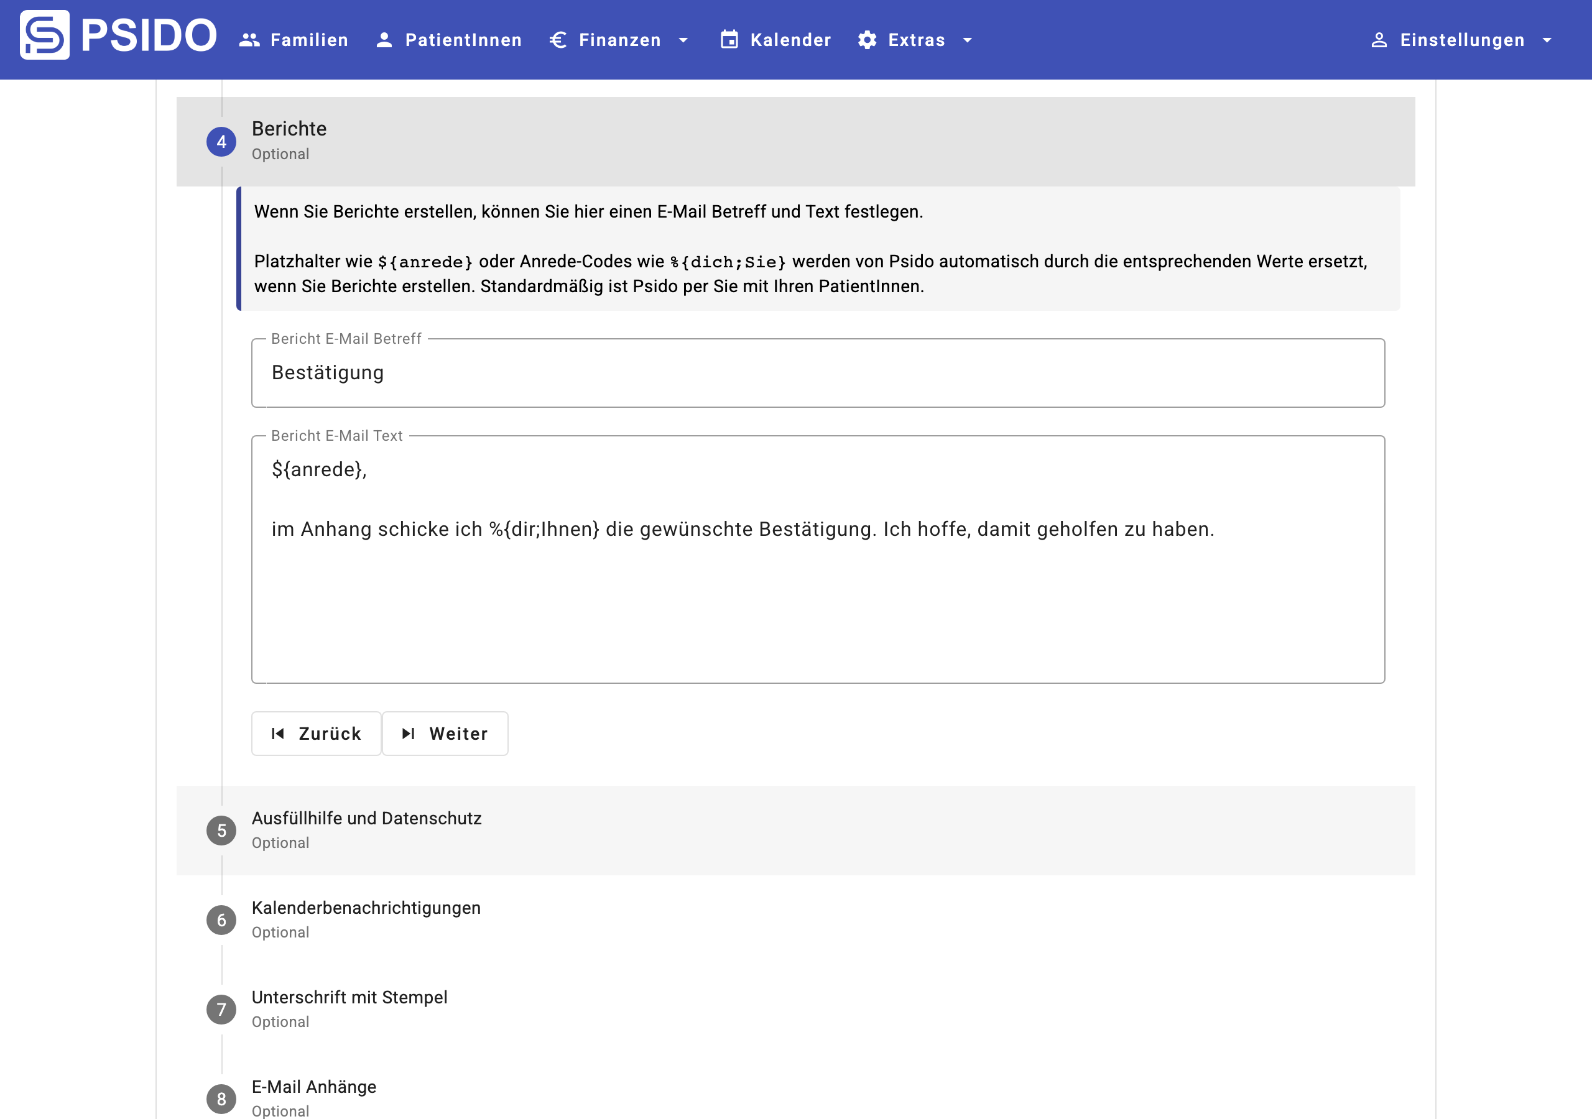
Task: Focus the Bericht E-Mail Betreff field
Action: [817, 373]
